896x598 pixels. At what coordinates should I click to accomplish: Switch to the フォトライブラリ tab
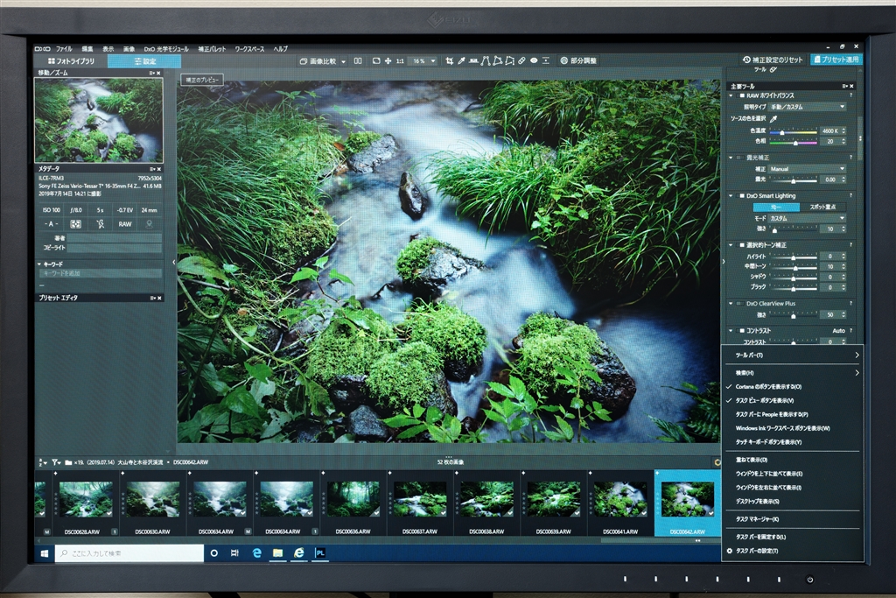tap(70, 61)
